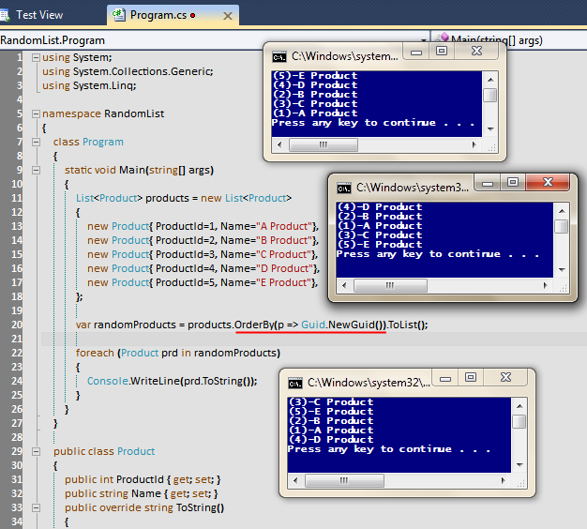
Task: Collapse the using directives block
Action: coord(35,58)
